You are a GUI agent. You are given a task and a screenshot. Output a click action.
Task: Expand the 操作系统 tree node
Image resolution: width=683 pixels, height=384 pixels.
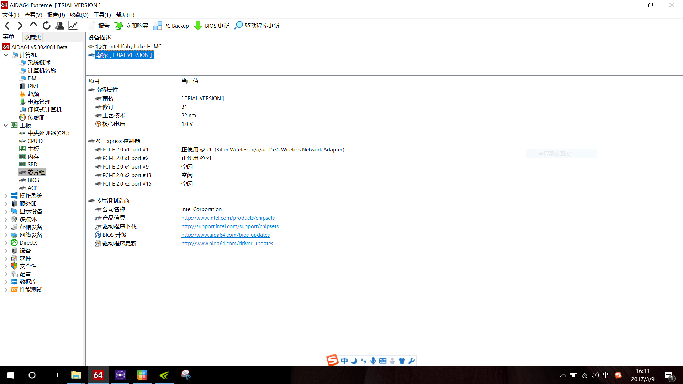click(x=6, y=196)
